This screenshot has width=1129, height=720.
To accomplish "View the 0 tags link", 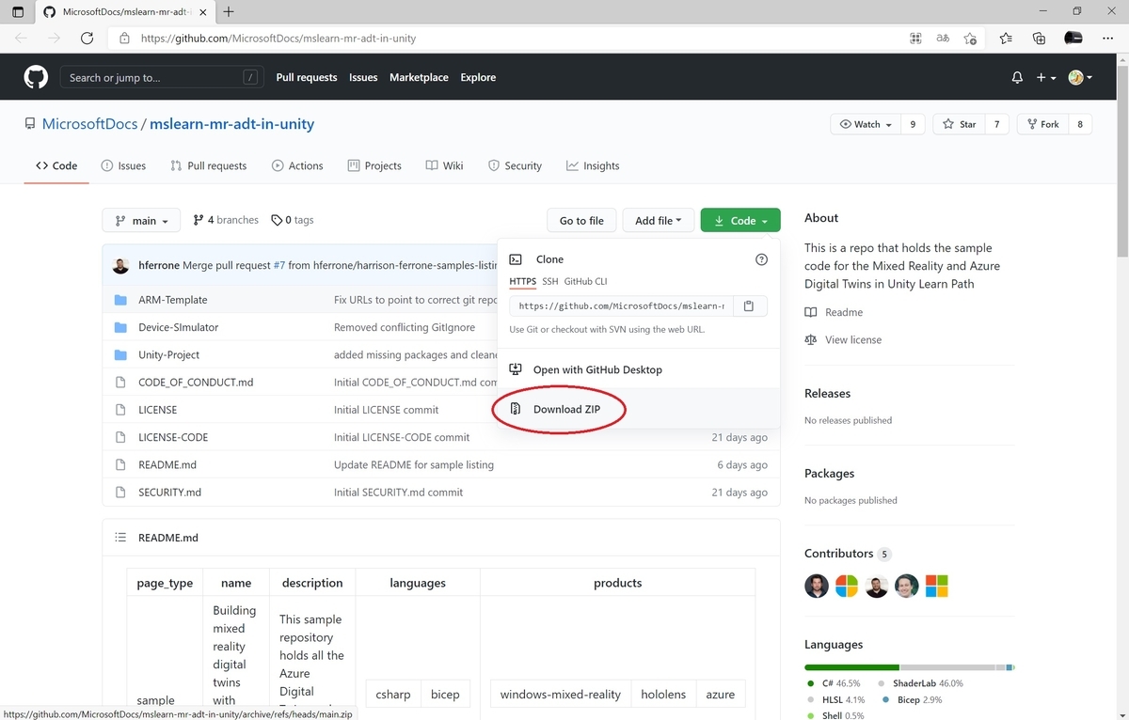I will point(293,220).
